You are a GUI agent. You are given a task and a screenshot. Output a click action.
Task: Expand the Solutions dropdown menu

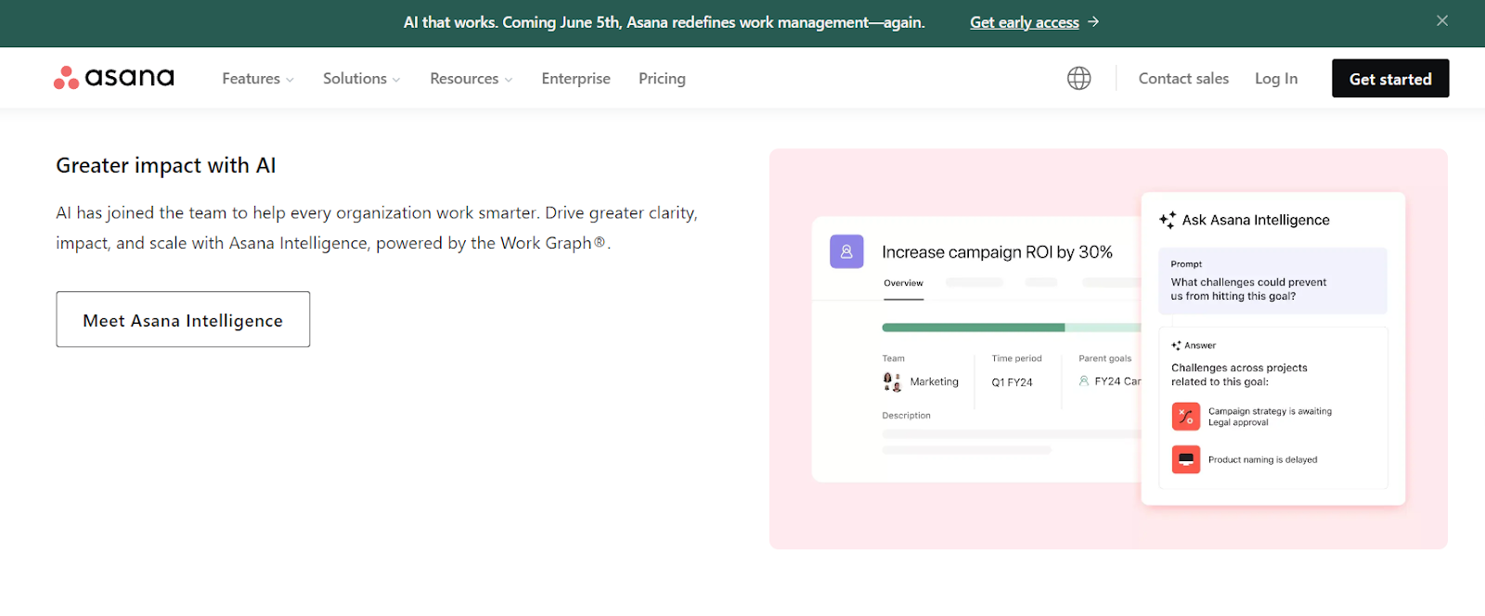362,79
